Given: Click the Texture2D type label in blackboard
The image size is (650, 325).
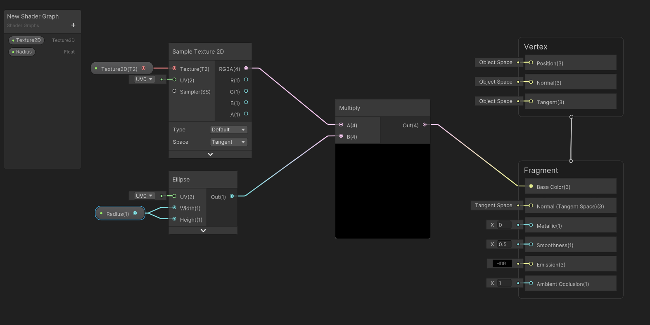Looking at the screenshot, I should (x=63, y=40).
